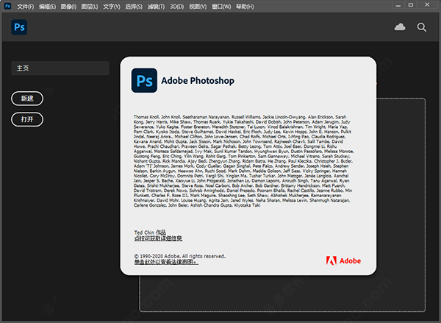This screenshot has height=323, width=441.
Task: Open the 文字(Y) menu
Action: [112, 6]
